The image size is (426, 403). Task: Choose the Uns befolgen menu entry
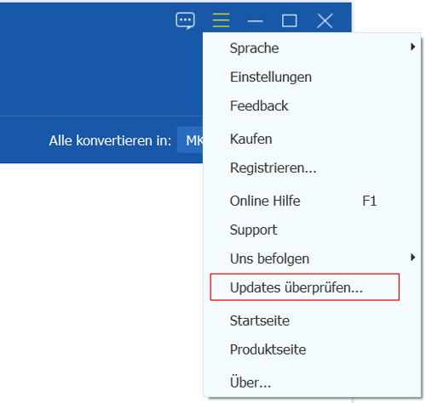pyautogui.click(x=312, y=258)
